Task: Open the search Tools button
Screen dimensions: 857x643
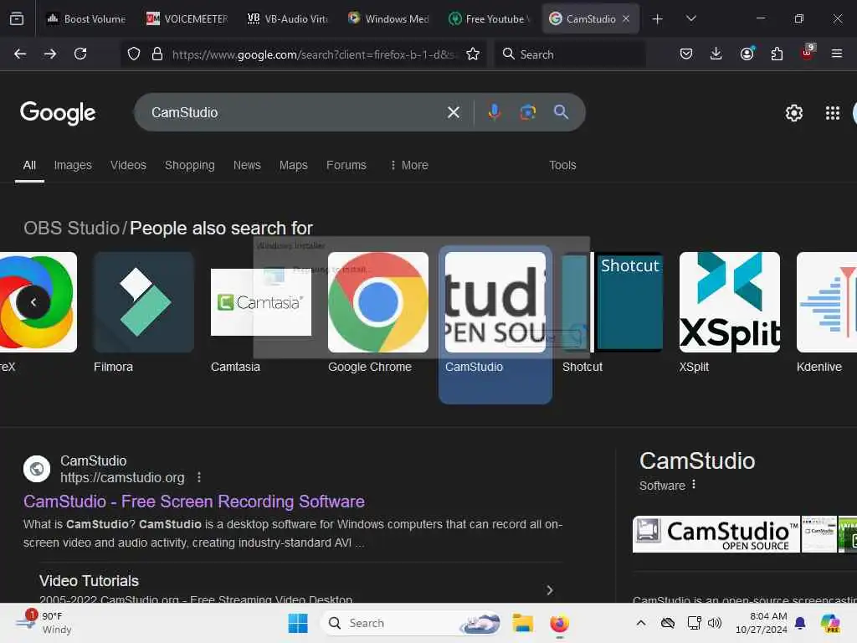Action: tap(562, 165)
